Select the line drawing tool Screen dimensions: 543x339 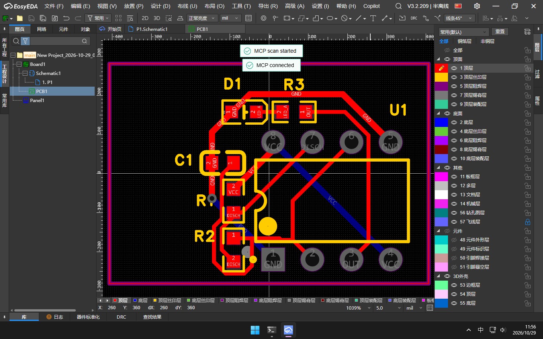click(x=359, y=18)
